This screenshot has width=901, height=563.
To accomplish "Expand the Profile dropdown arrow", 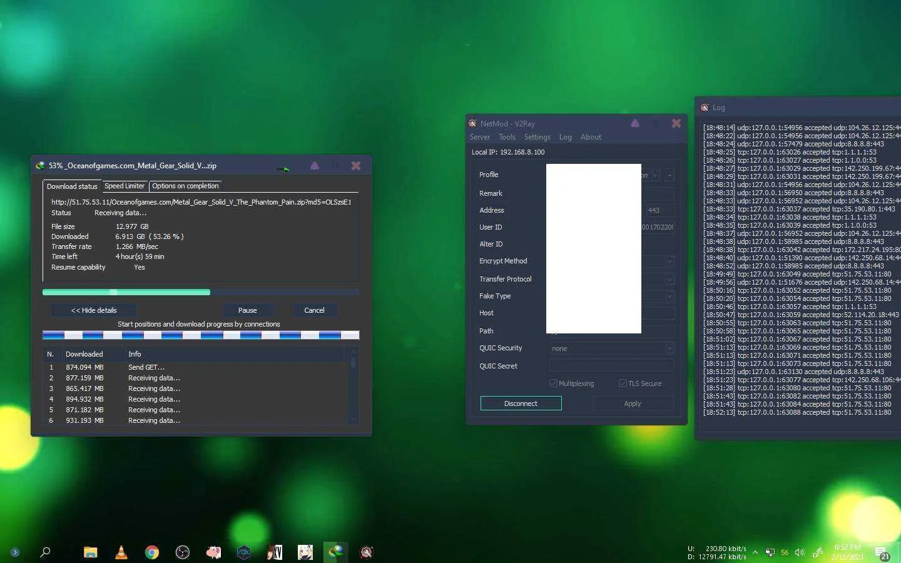I will pos(655,175).
